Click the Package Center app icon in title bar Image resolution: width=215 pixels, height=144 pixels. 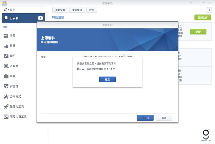point(5,3)
